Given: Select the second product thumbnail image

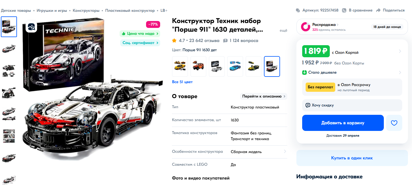Looking at the screenshot, I should click(x=9, y=48).
